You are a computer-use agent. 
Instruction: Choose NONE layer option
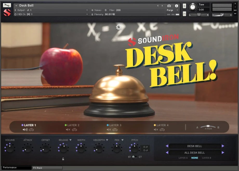point(195,158)
